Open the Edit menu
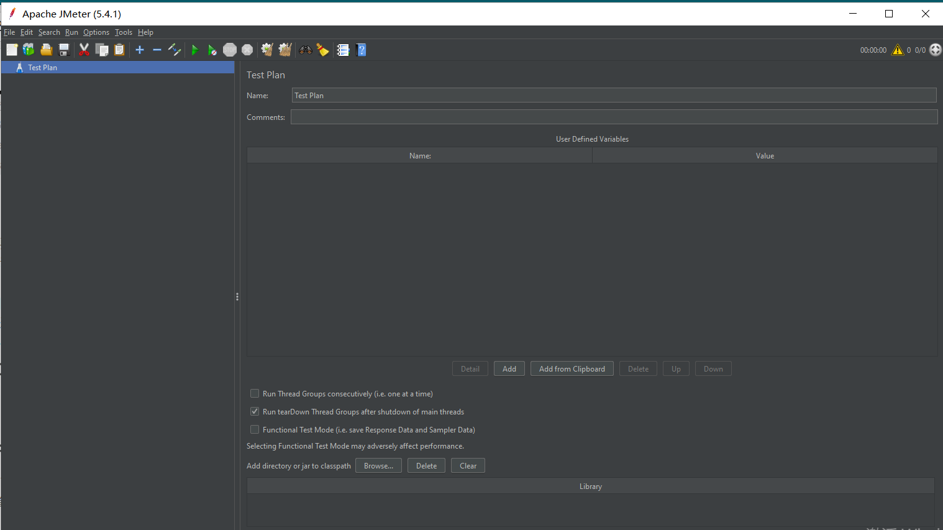This screenshot has width=943, height=530. [x=27, y=32]
